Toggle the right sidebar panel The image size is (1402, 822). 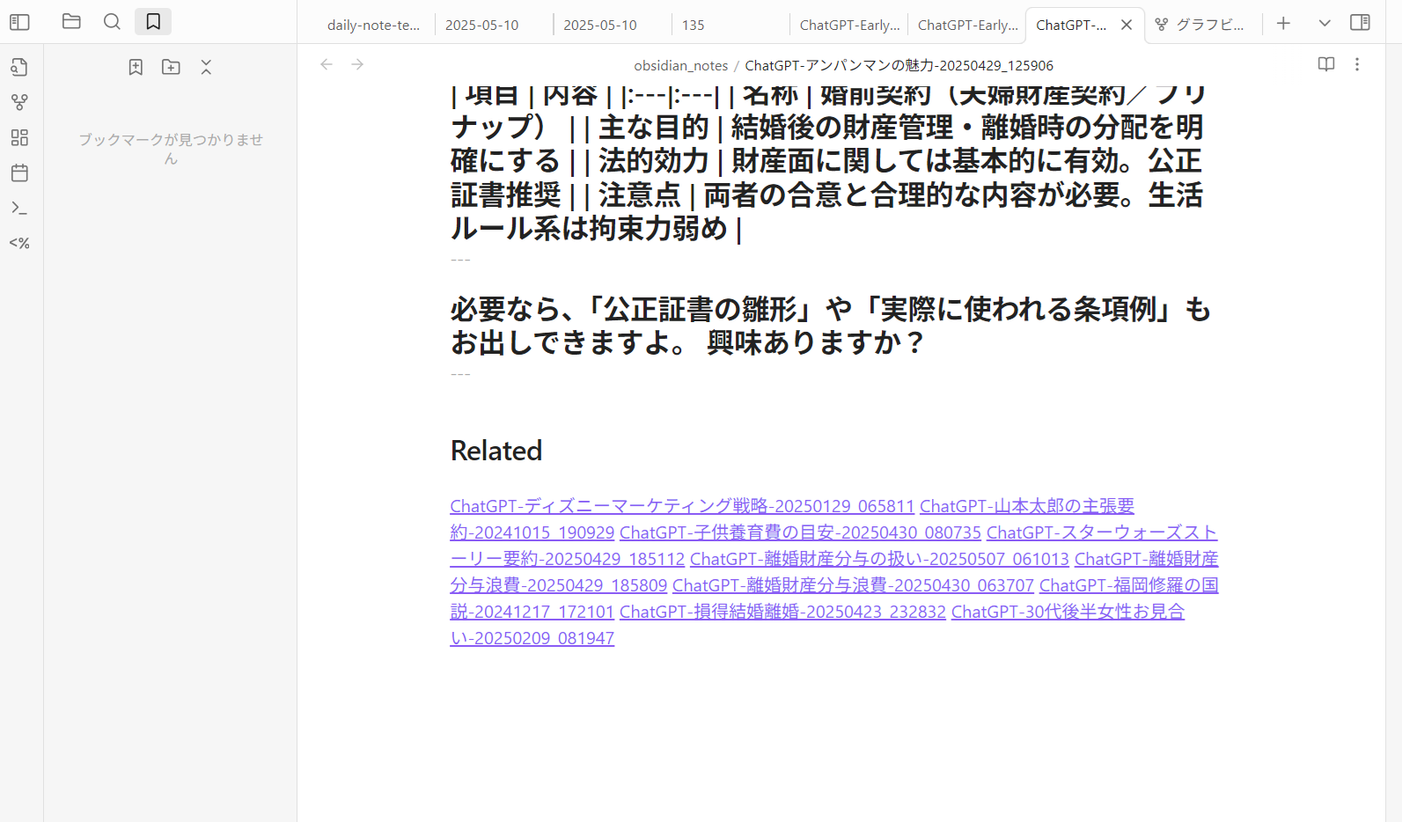pos(1360,22)
